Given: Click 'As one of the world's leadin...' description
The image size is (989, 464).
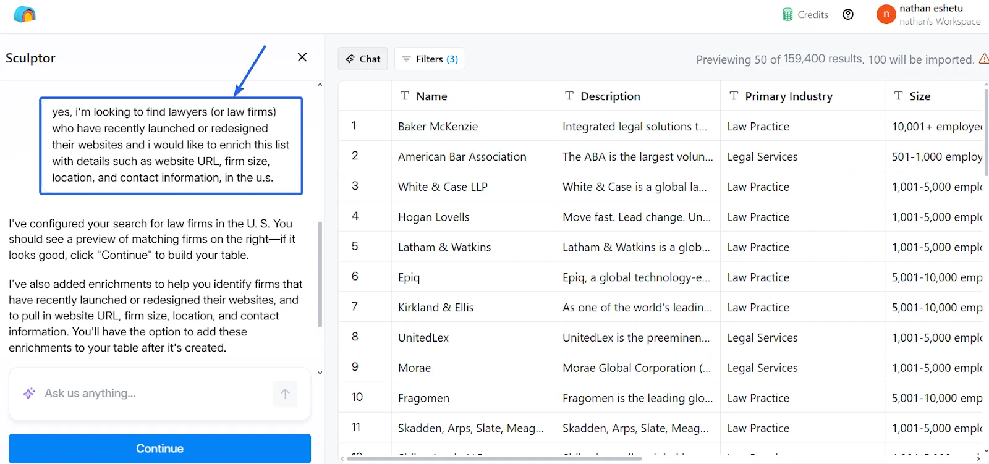Looking at the screenshot, I should click(x=638, y=307).
